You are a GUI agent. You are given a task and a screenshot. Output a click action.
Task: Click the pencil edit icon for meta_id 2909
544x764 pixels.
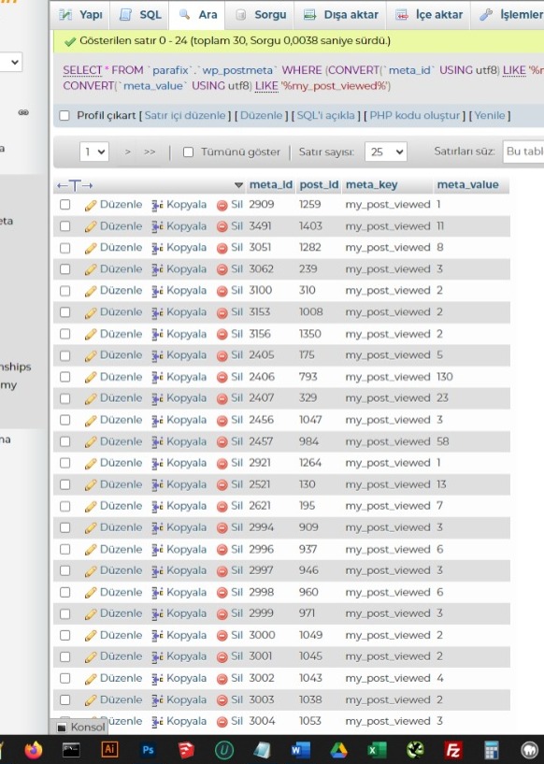click(x=91, y=205)
